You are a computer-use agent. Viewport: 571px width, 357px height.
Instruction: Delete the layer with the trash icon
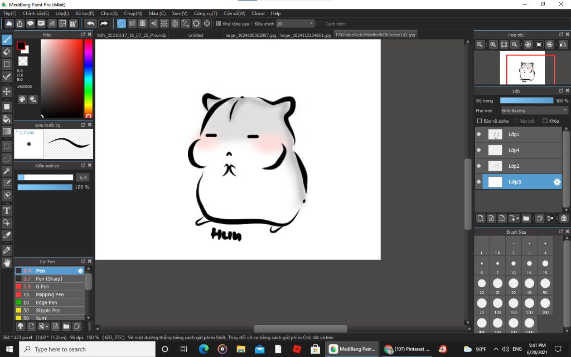click(x=564, y=218)
